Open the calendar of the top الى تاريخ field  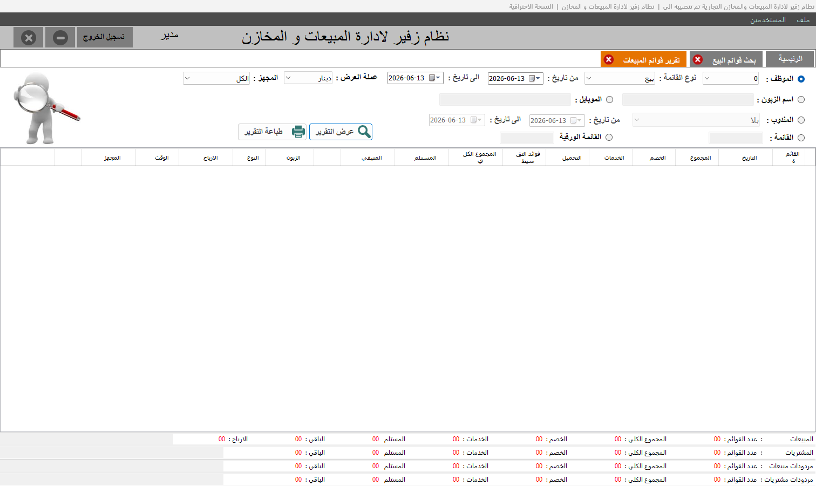(435, 78)
